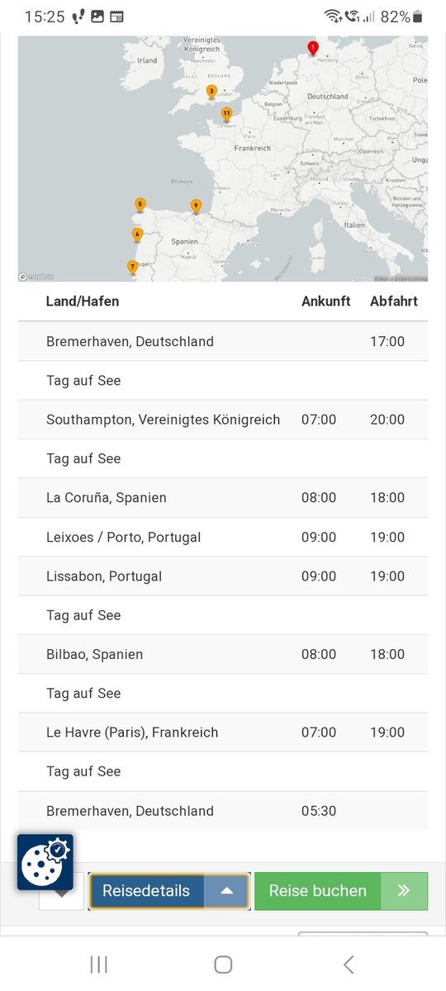Select the Lissabon, Portugal row
The height and width of the screenshot is (991, 446).
coord(223,576)
